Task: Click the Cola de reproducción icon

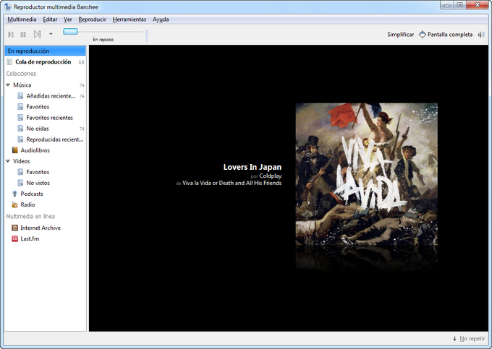Action: tap(9, 61)
